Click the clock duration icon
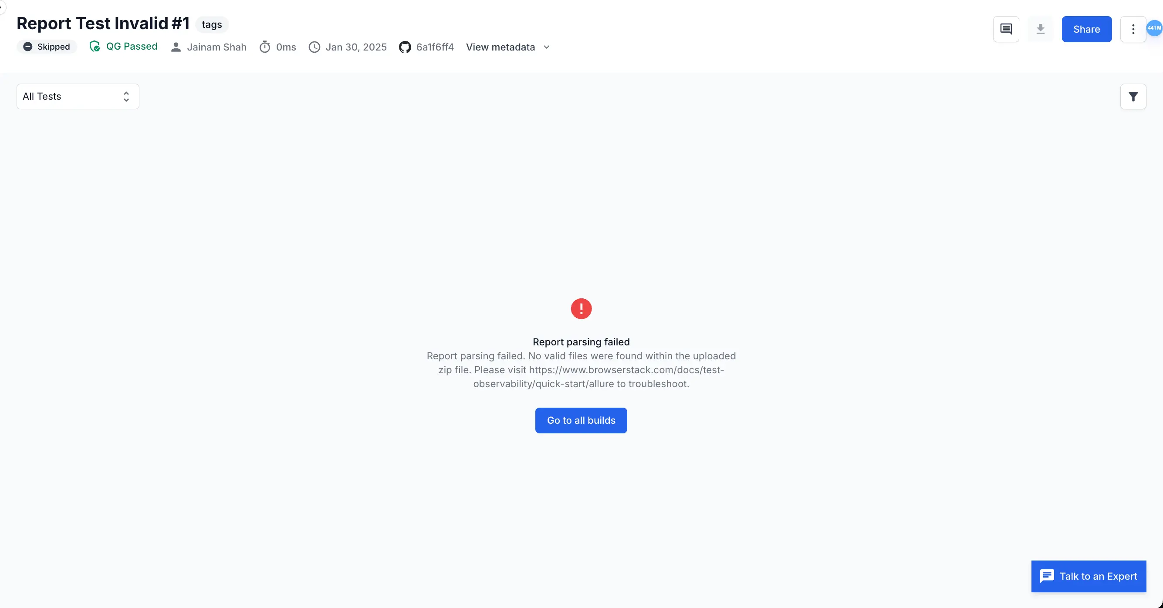This screenshot has height=608, width=1163. pyautogui.click(x=265, y=47)
